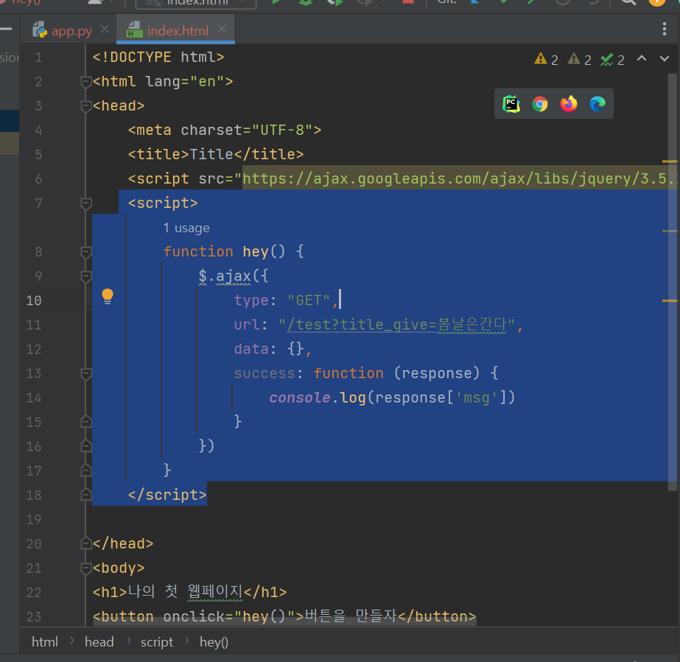Go to previous highlighted error arrow
Screen dimensions: 680x662
coord(642,58)
